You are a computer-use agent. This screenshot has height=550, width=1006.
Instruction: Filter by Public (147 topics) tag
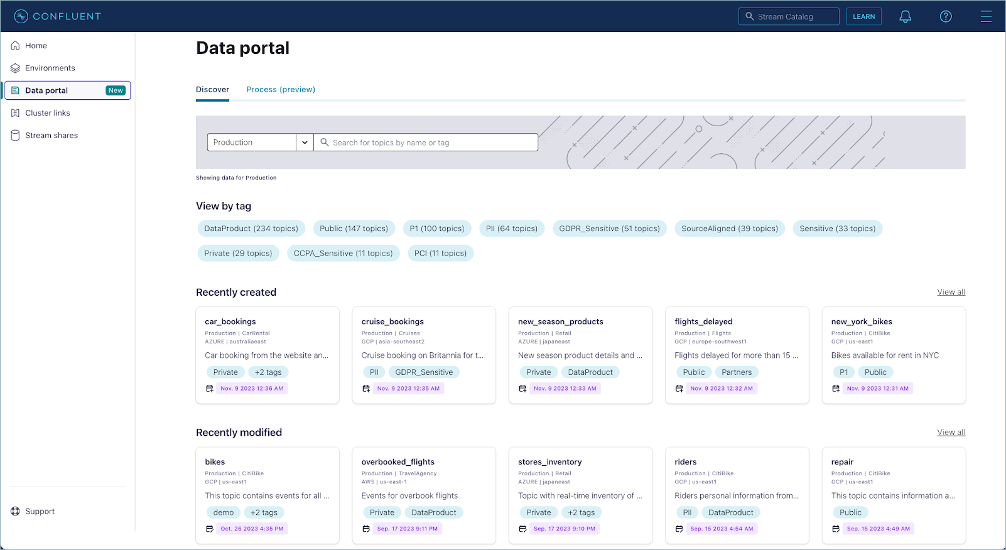pos(354,229)
